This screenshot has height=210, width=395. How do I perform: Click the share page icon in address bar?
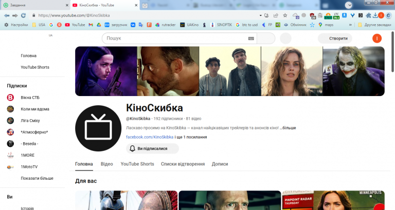[276, 15]
